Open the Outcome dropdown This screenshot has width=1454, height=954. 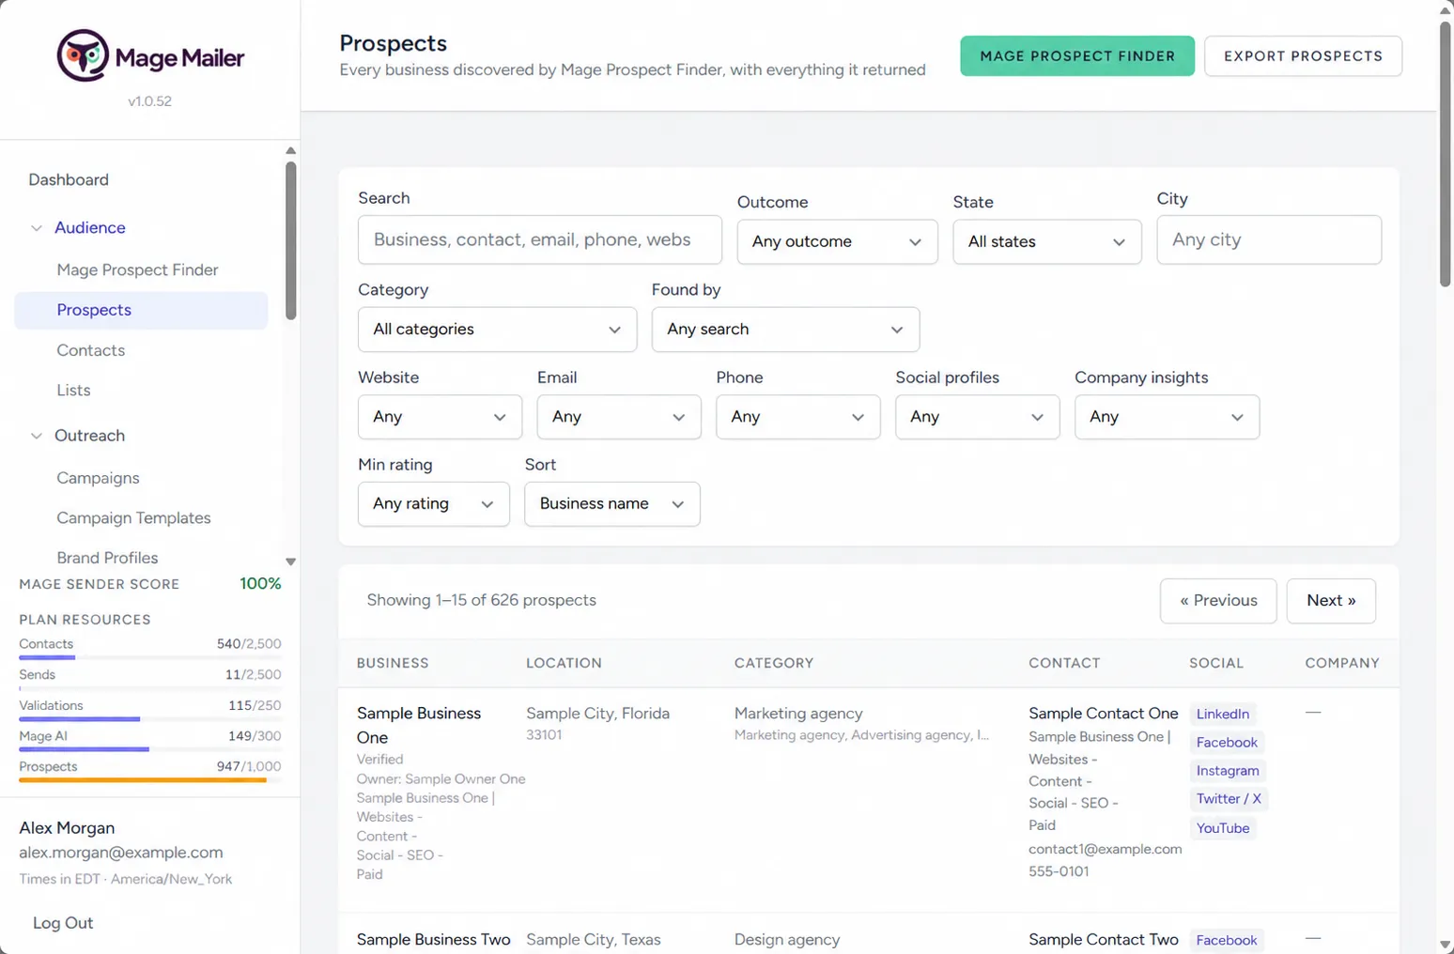click(837, 241)
